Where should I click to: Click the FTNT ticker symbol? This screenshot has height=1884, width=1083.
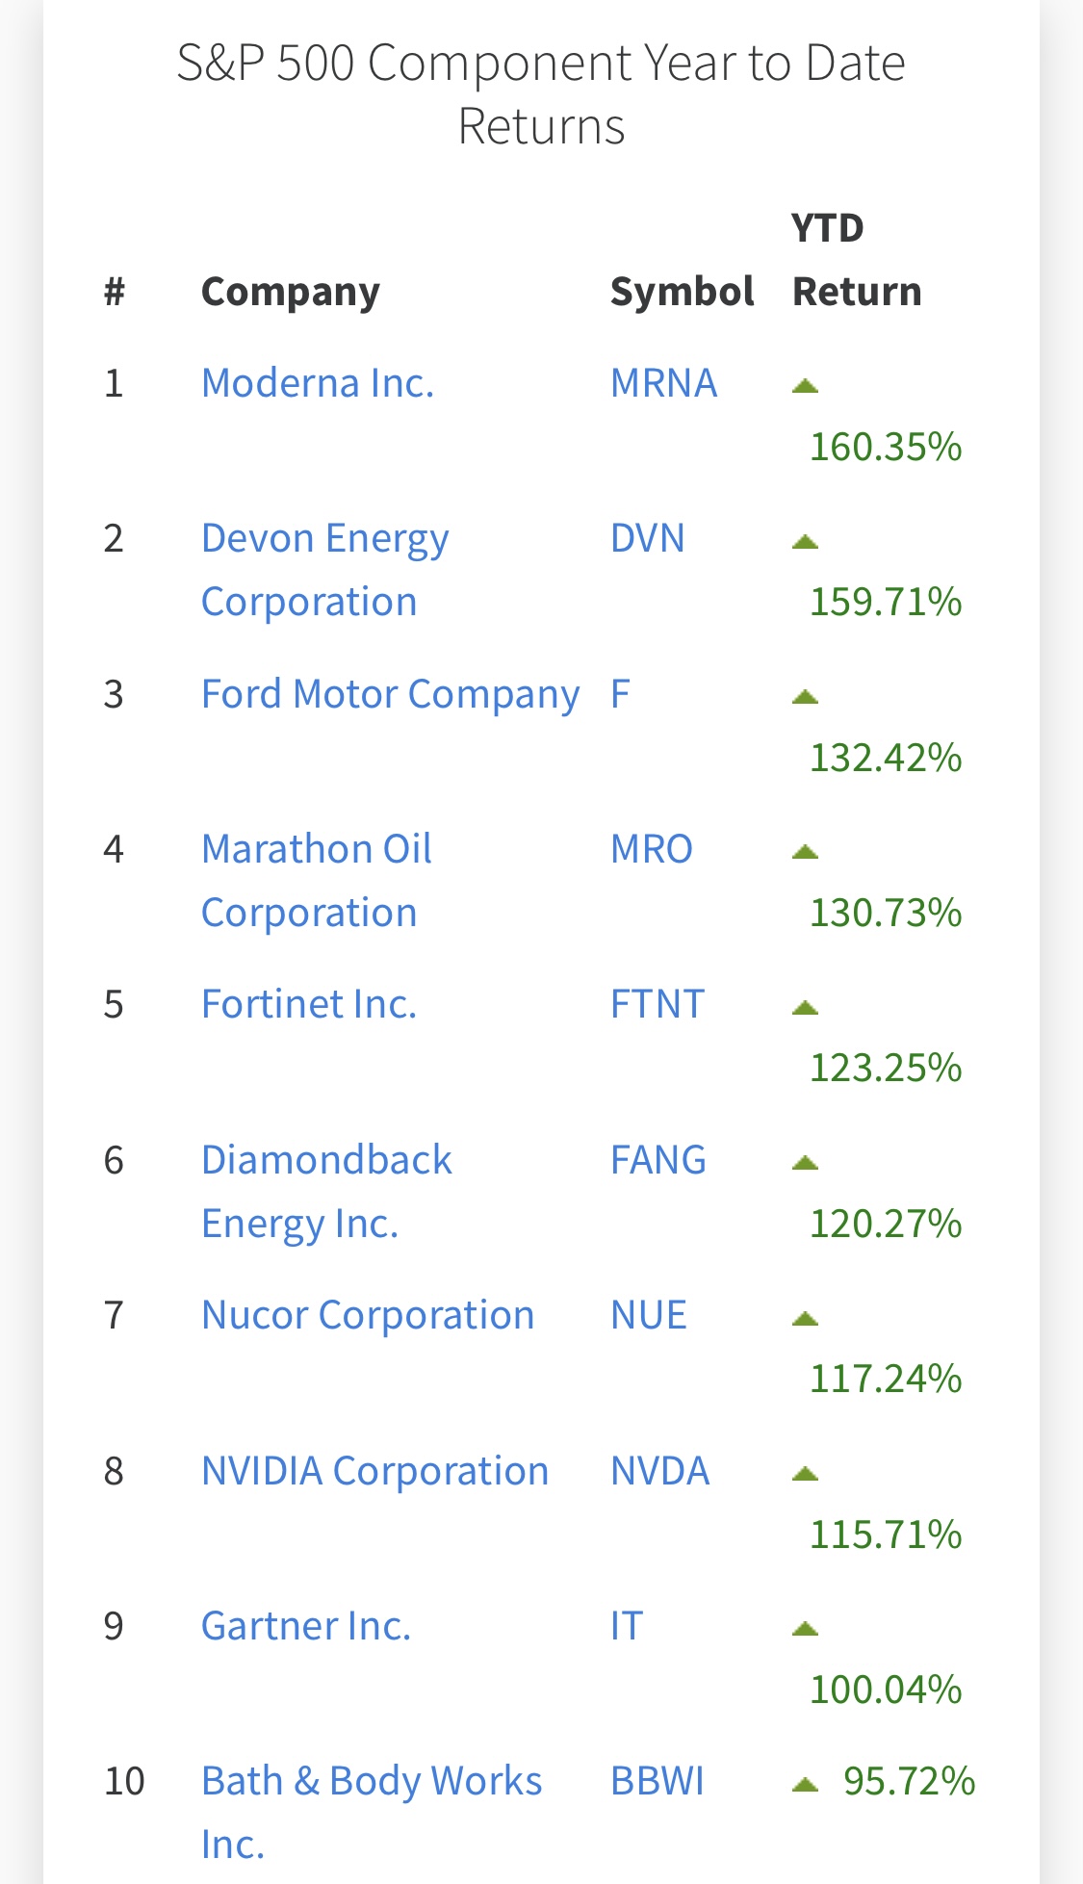click(657, 1004)
